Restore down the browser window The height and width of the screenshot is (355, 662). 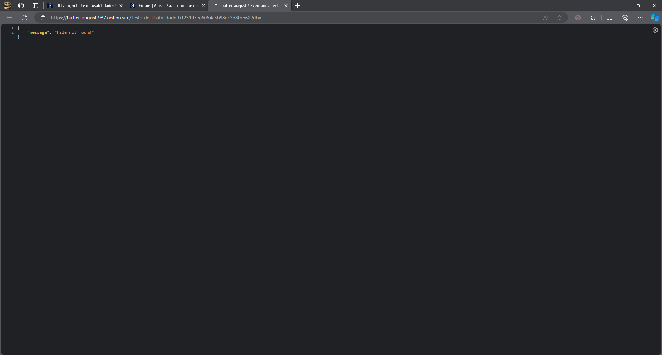639,6
